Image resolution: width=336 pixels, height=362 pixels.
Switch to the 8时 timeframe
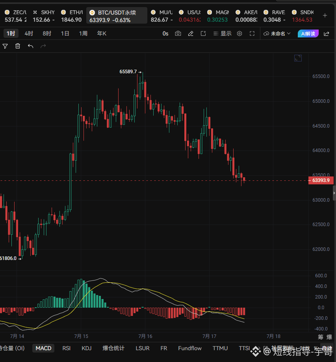coord(47,34)
